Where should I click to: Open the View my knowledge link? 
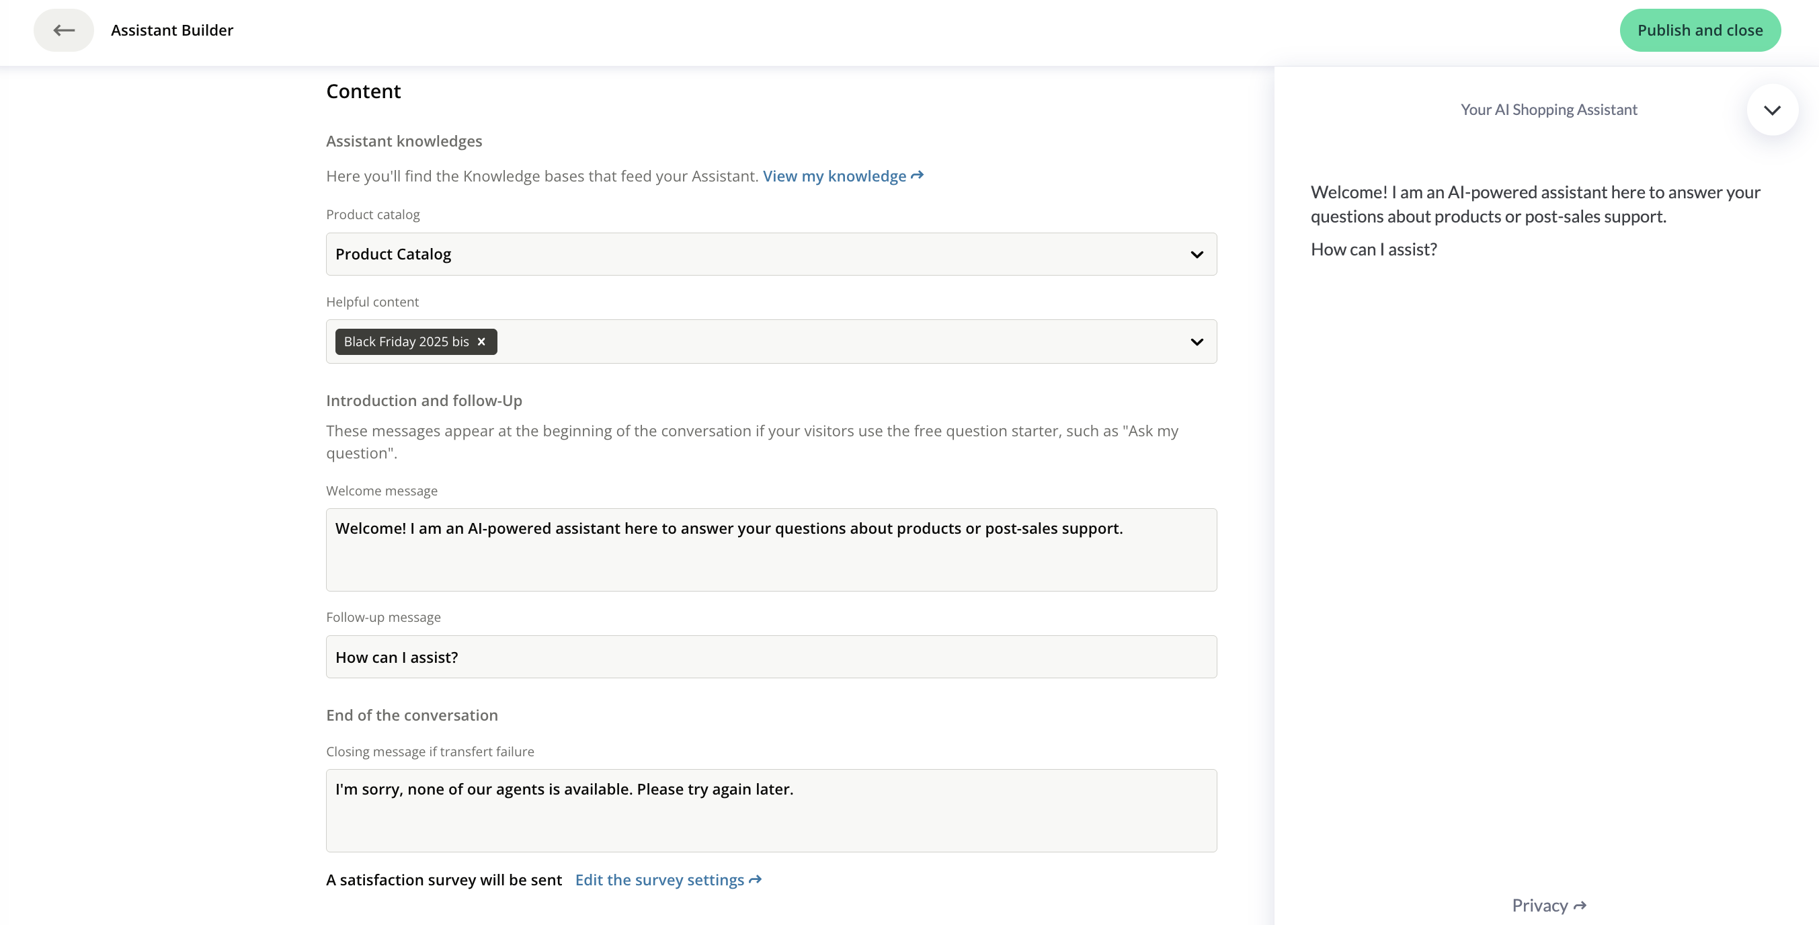[834, 177]
